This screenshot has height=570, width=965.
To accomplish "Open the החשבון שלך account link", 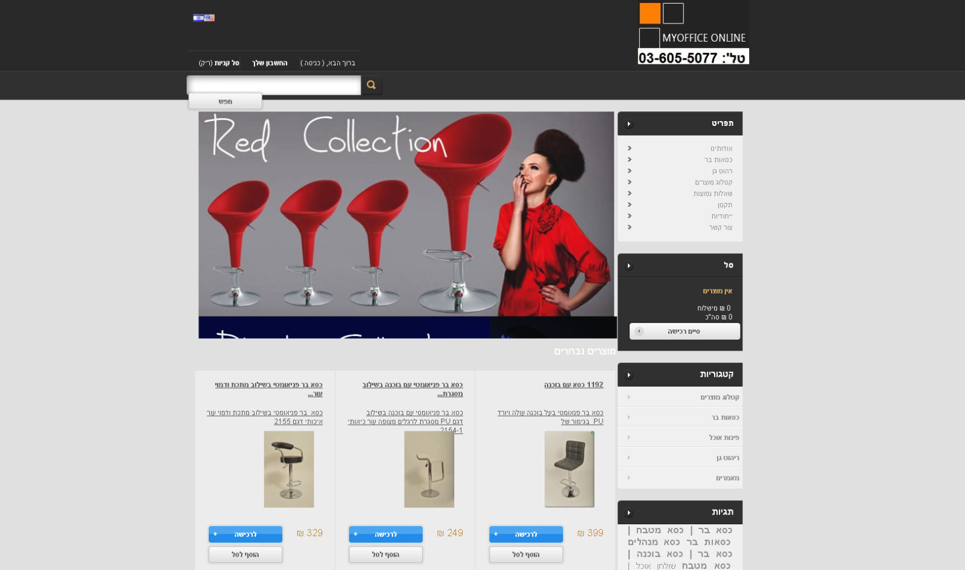I will pos(270,63).
